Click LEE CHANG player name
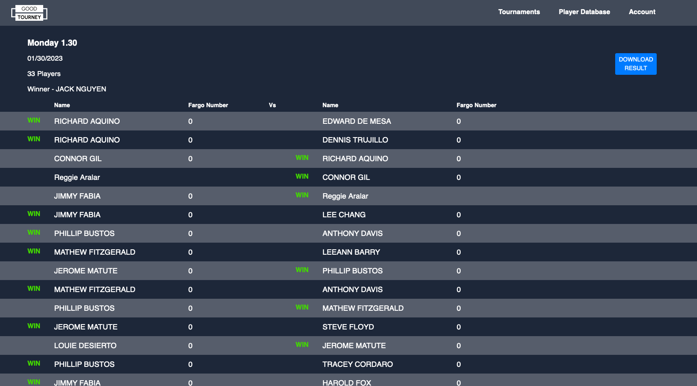697x386 pixels. (344, 215)
